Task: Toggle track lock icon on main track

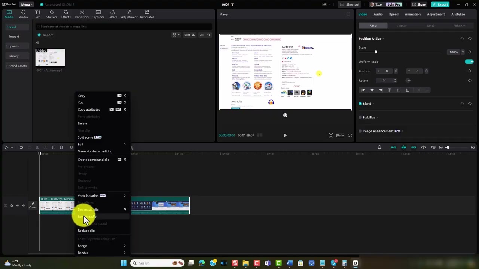Action: [x=12, y=205]
